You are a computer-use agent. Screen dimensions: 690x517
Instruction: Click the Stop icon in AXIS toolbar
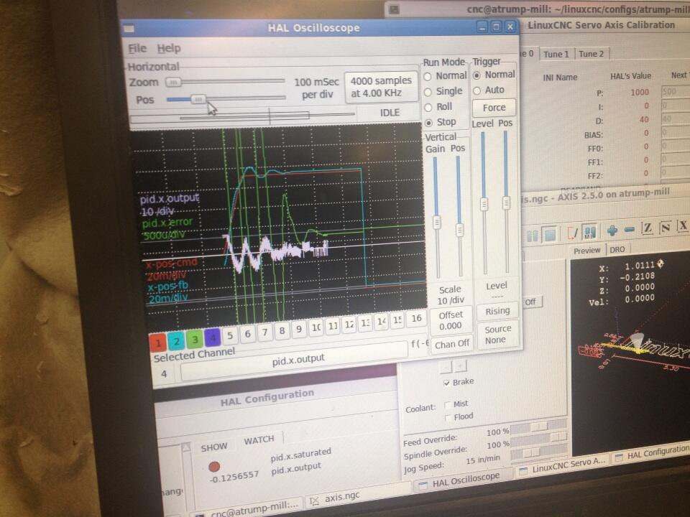coord(550,235)
